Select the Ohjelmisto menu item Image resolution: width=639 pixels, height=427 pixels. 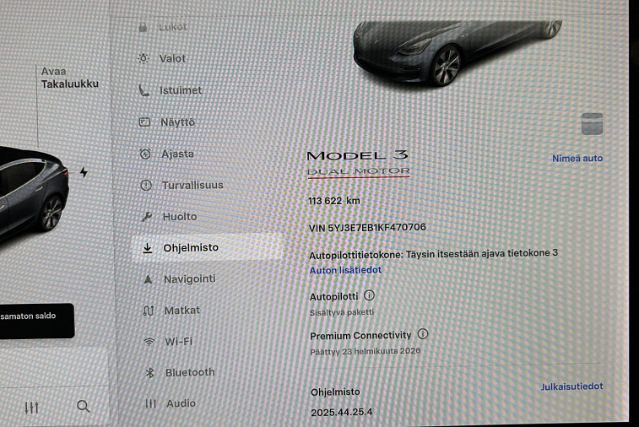(x=192, y=248)
